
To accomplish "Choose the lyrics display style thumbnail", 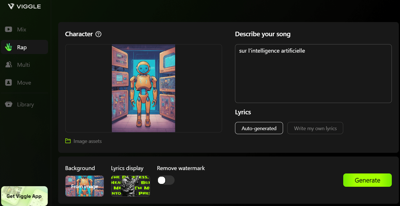I will [x=130, y=186].
